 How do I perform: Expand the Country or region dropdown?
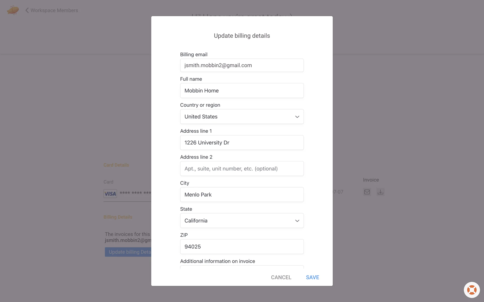[241, 117]
